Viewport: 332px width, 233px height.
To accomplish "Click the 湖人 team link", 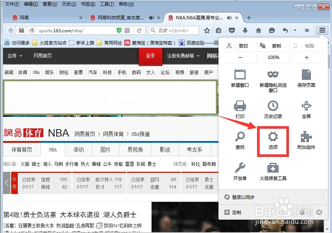I will pos(47,164).
